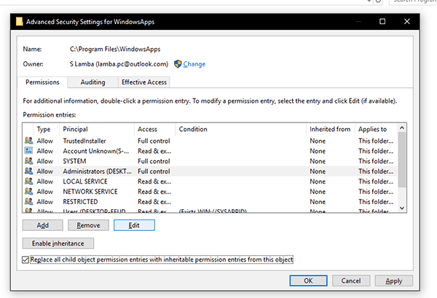Screen dimensions: 437x298
Task: Confirm changes with the OK button
Action: (308, 281)
